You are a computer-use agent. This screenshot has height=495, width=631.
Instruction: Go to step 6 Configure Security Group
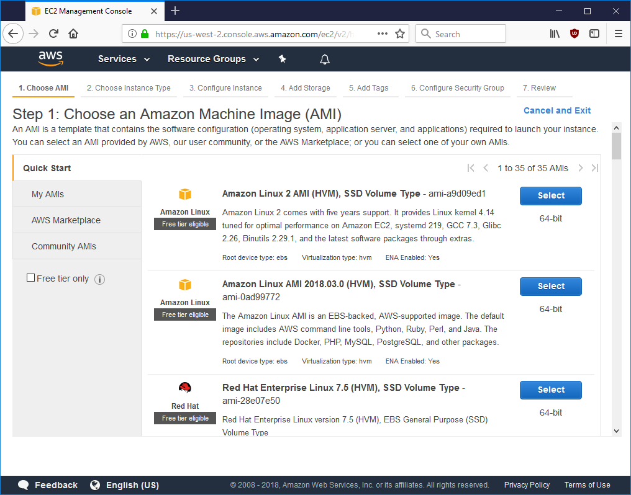point(458,88)
